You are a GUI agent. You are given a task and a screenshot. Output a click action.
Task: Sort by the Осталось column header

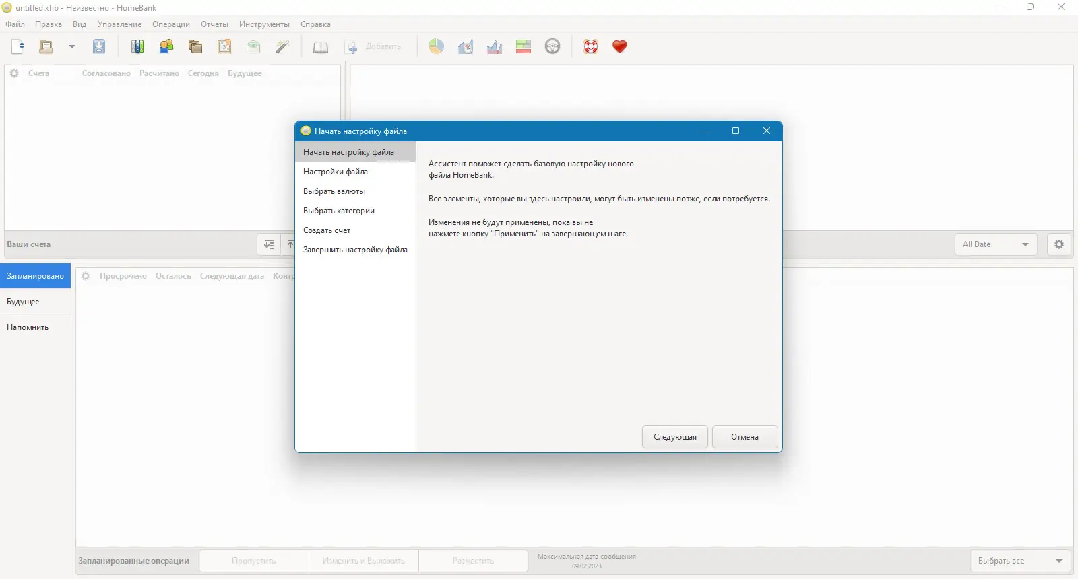coord(173,276)
